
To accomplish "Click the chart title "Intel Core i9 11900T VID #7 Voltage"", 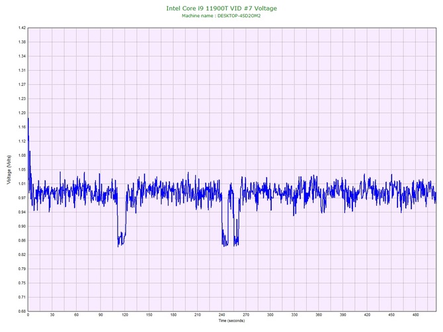I will (x=221, y=8).
